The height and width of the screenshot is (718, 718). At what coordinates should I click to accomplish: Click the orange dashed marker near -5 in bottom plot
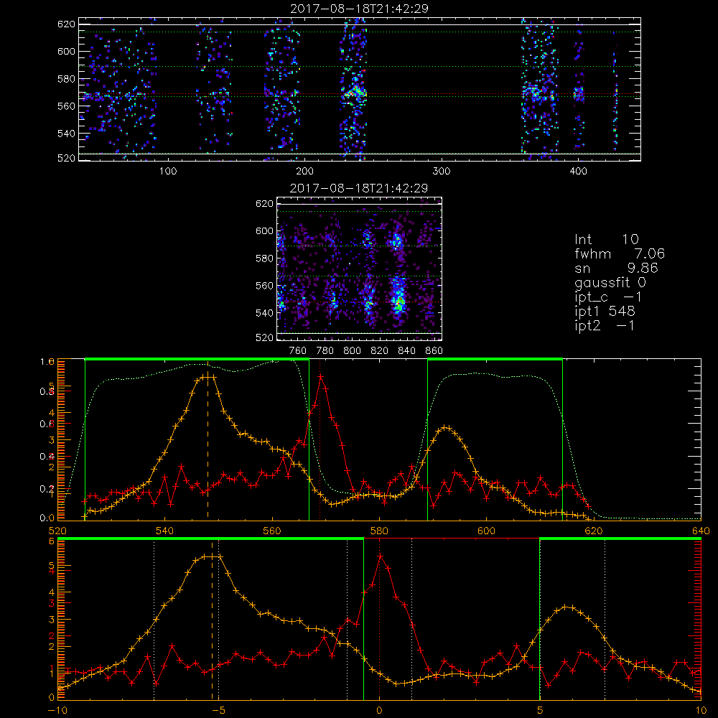click(212, 620)
